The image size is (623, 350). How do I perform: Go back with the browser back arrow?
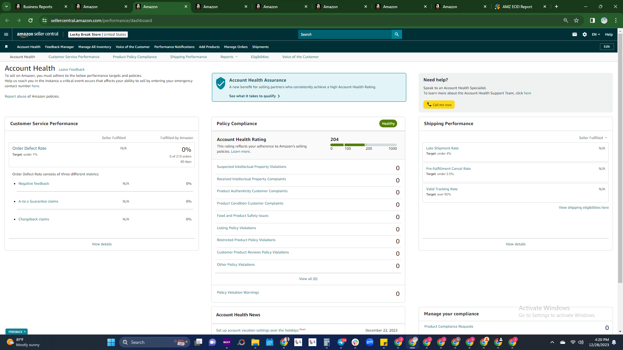(7, 20)
